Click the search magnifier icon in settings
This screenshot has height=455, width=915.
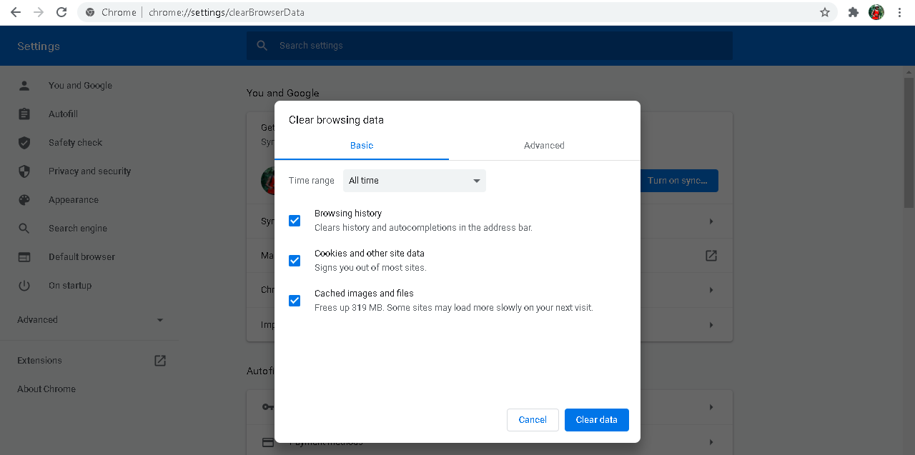[x=262, y=46]
